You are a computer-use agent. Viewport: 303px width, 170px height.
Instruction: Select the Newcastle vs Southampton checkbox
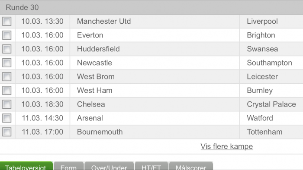(7, 63)
